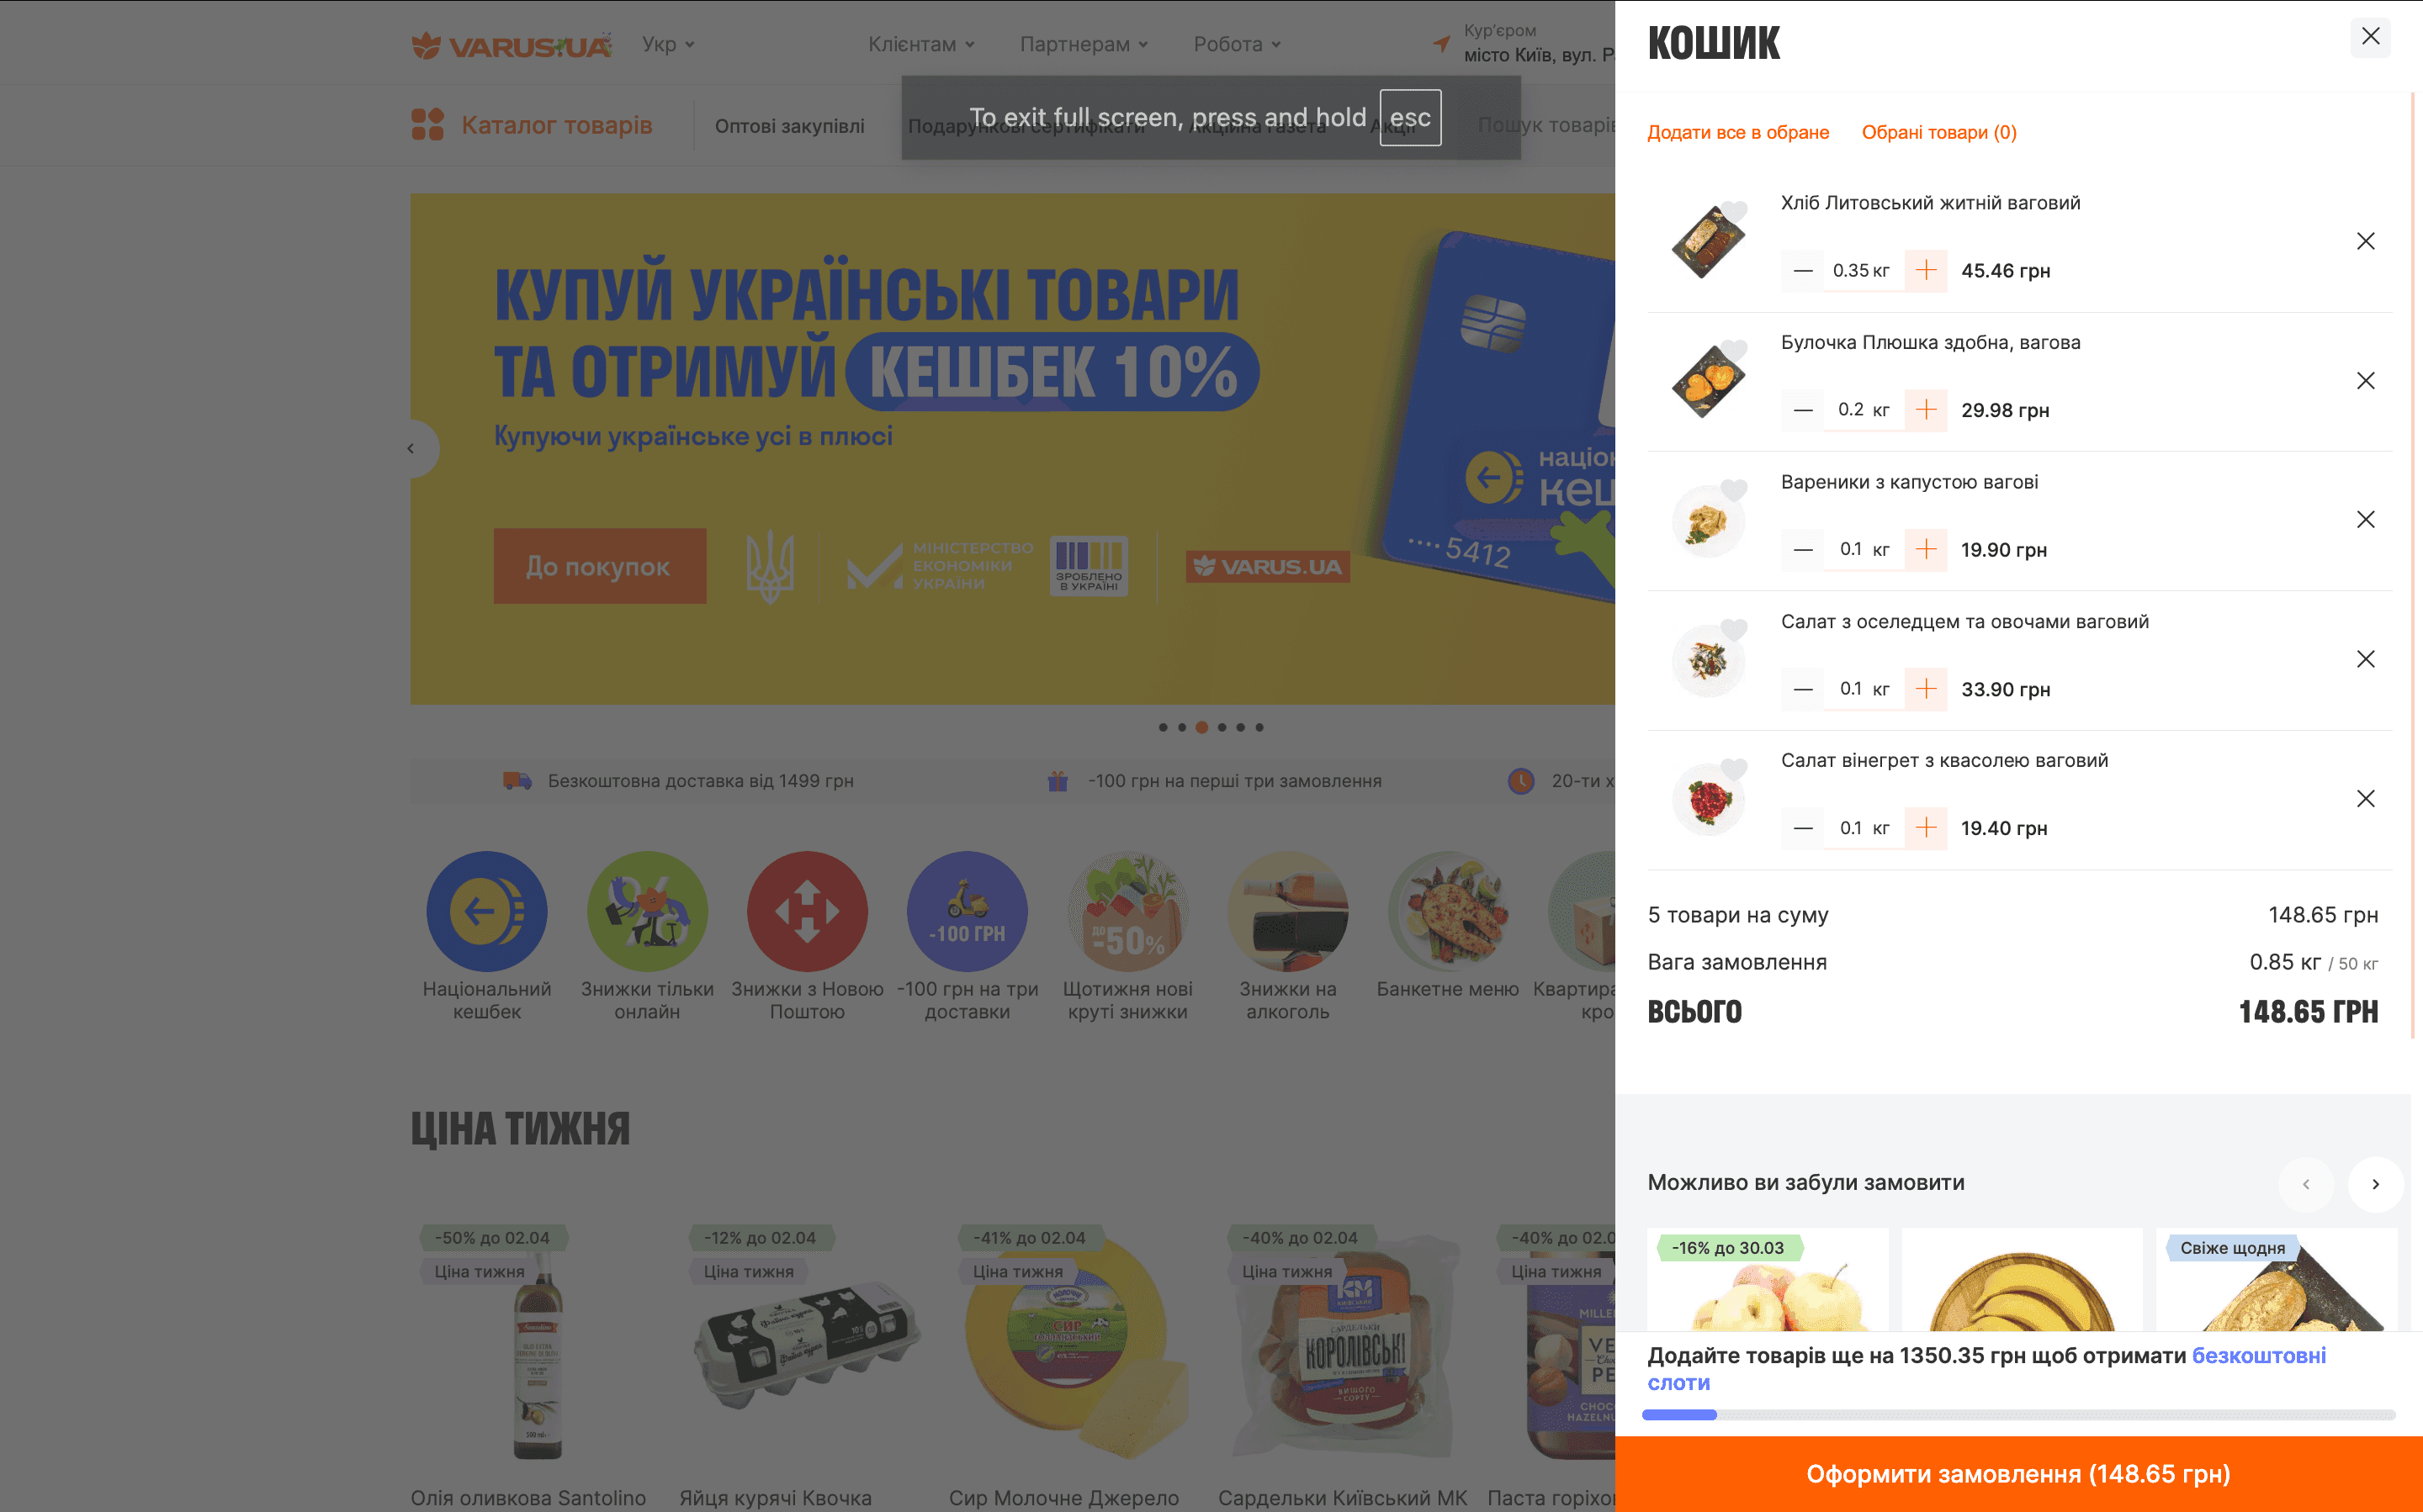Screen dimensions: 2423x1512
Task: Expand the Партнерам menu
Action: point(1084,44)
